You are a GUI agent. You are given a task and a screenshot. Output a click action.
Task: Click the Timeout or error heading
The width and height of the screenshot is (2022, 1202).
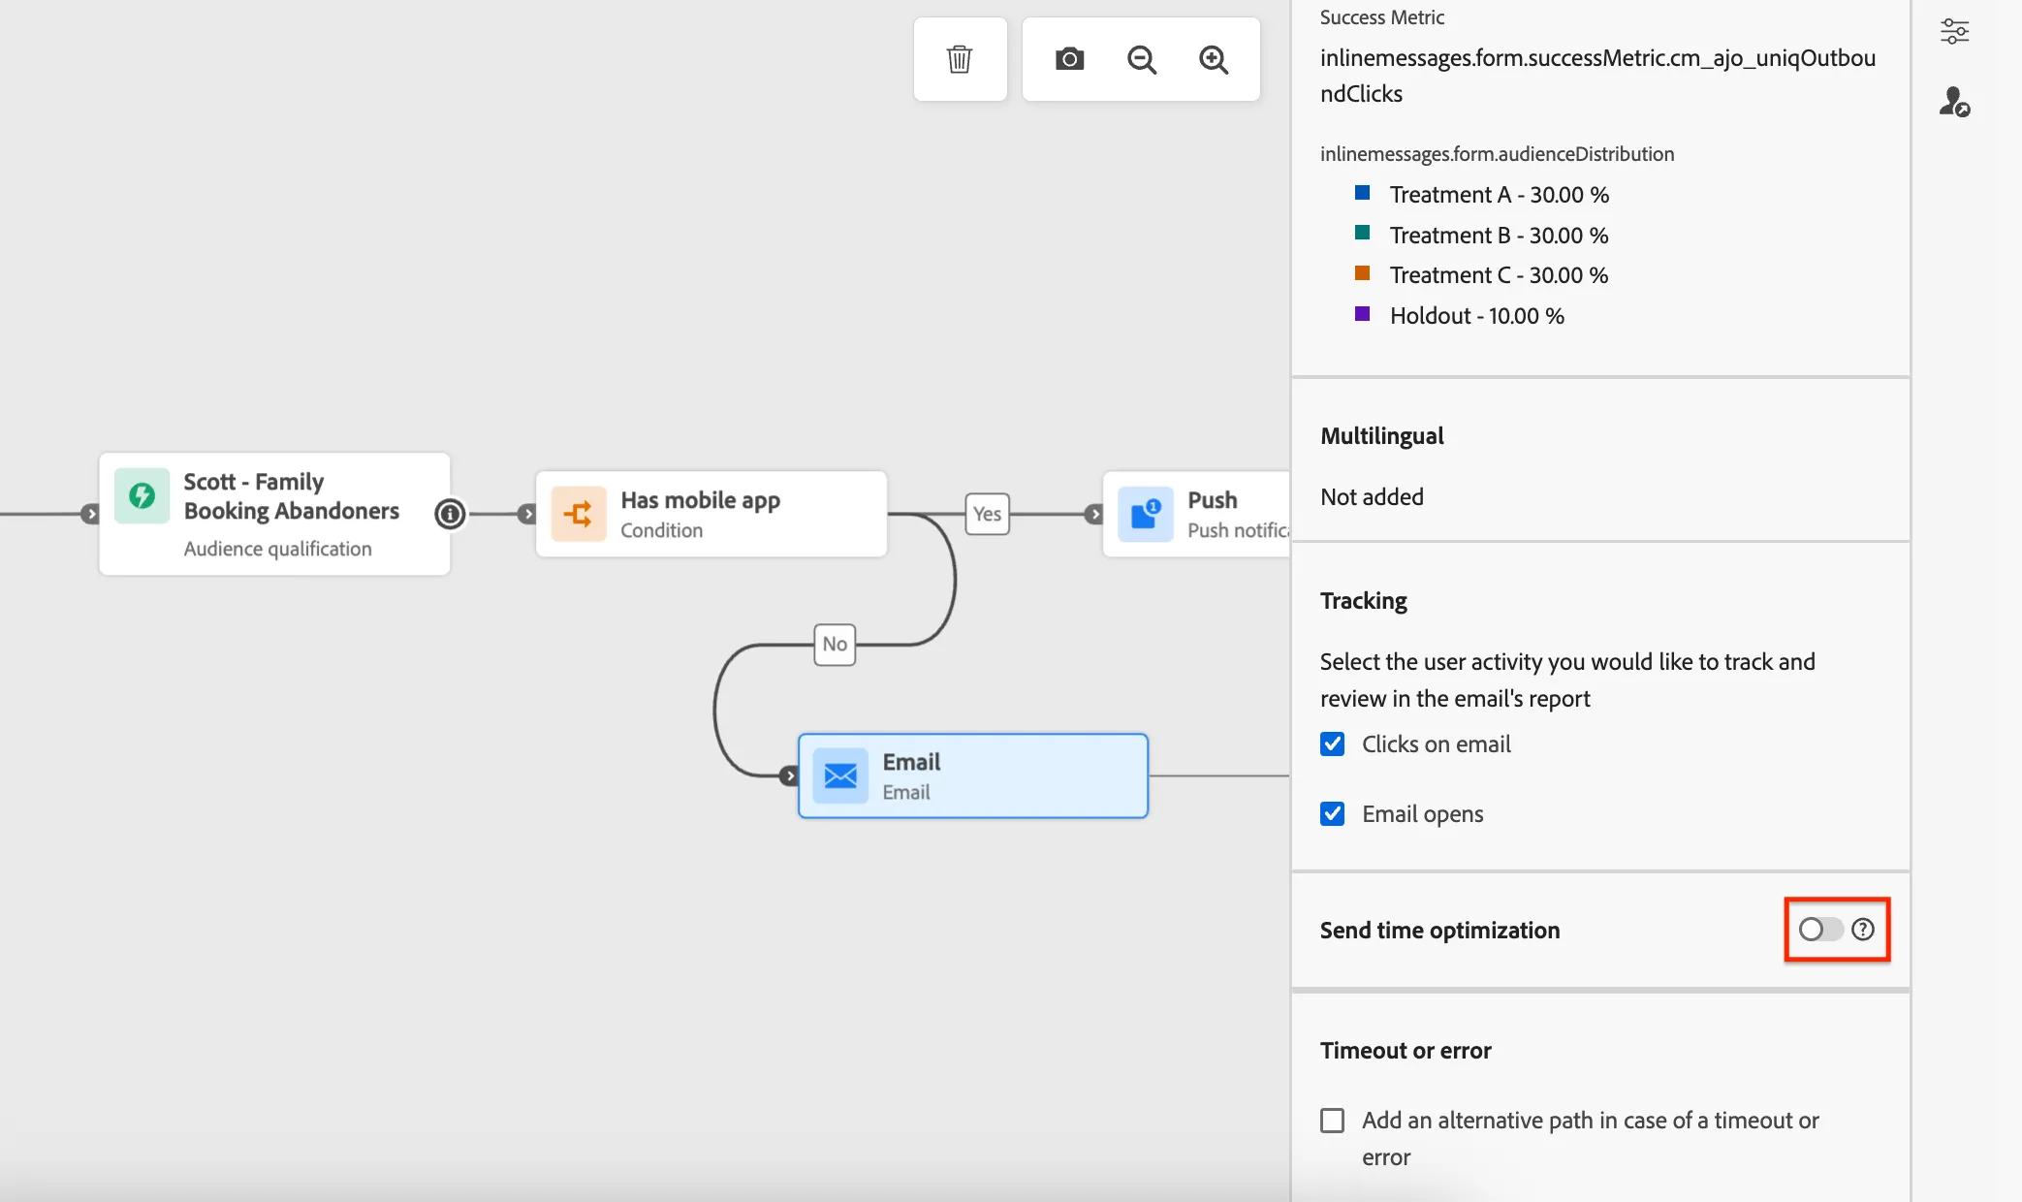coord(1406,1051)
